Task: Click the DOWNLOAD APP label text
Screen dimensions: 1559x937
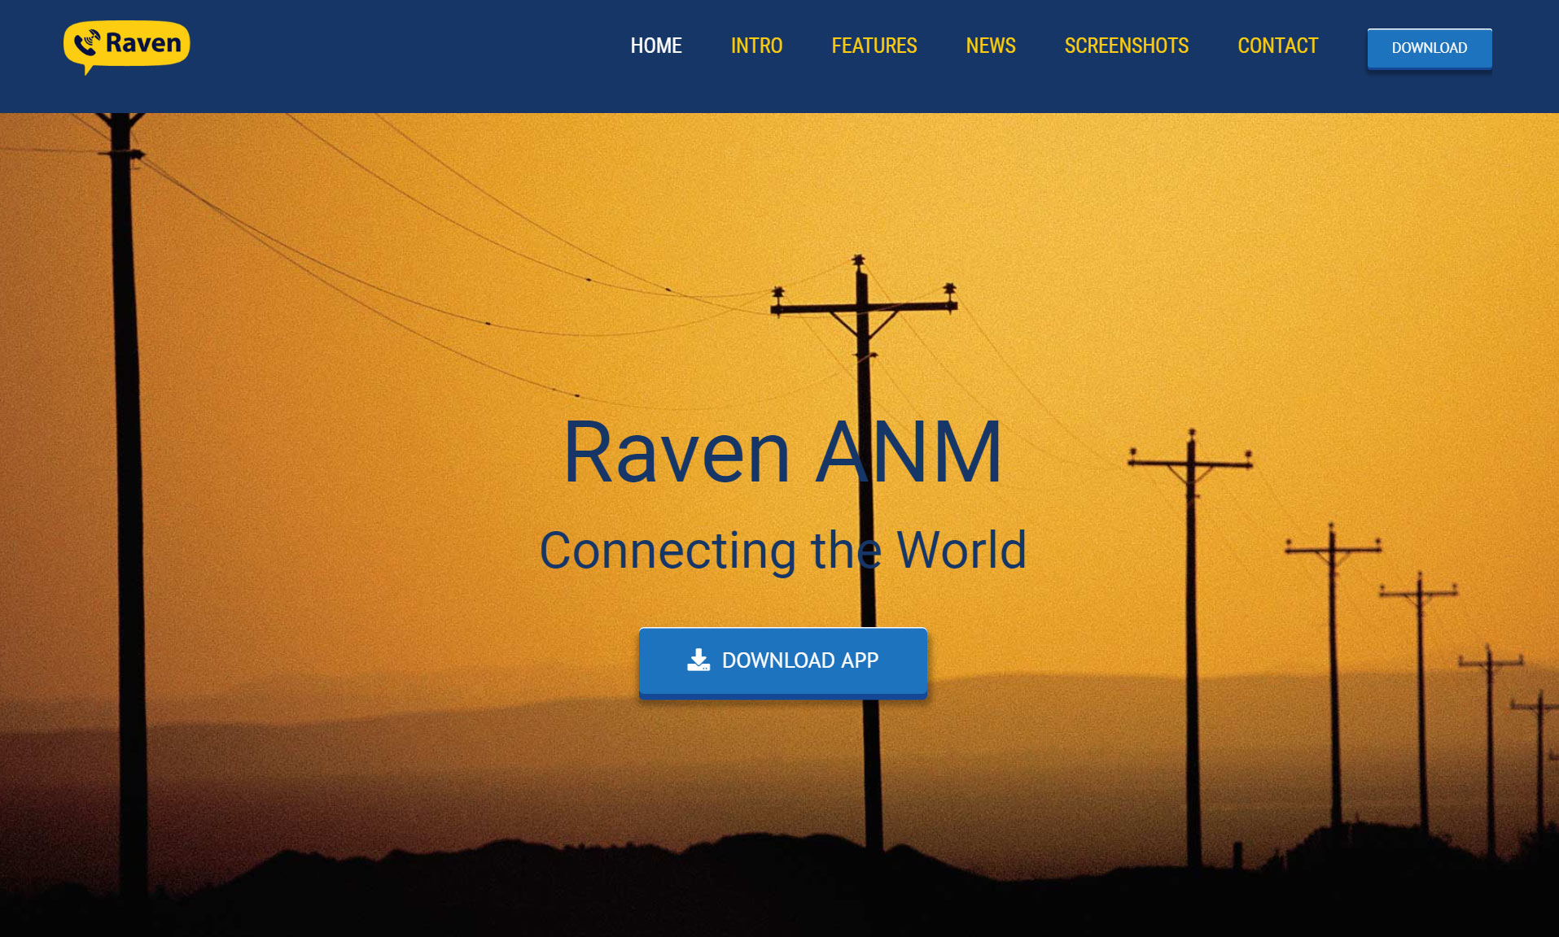Action: [x=801, y=661]
